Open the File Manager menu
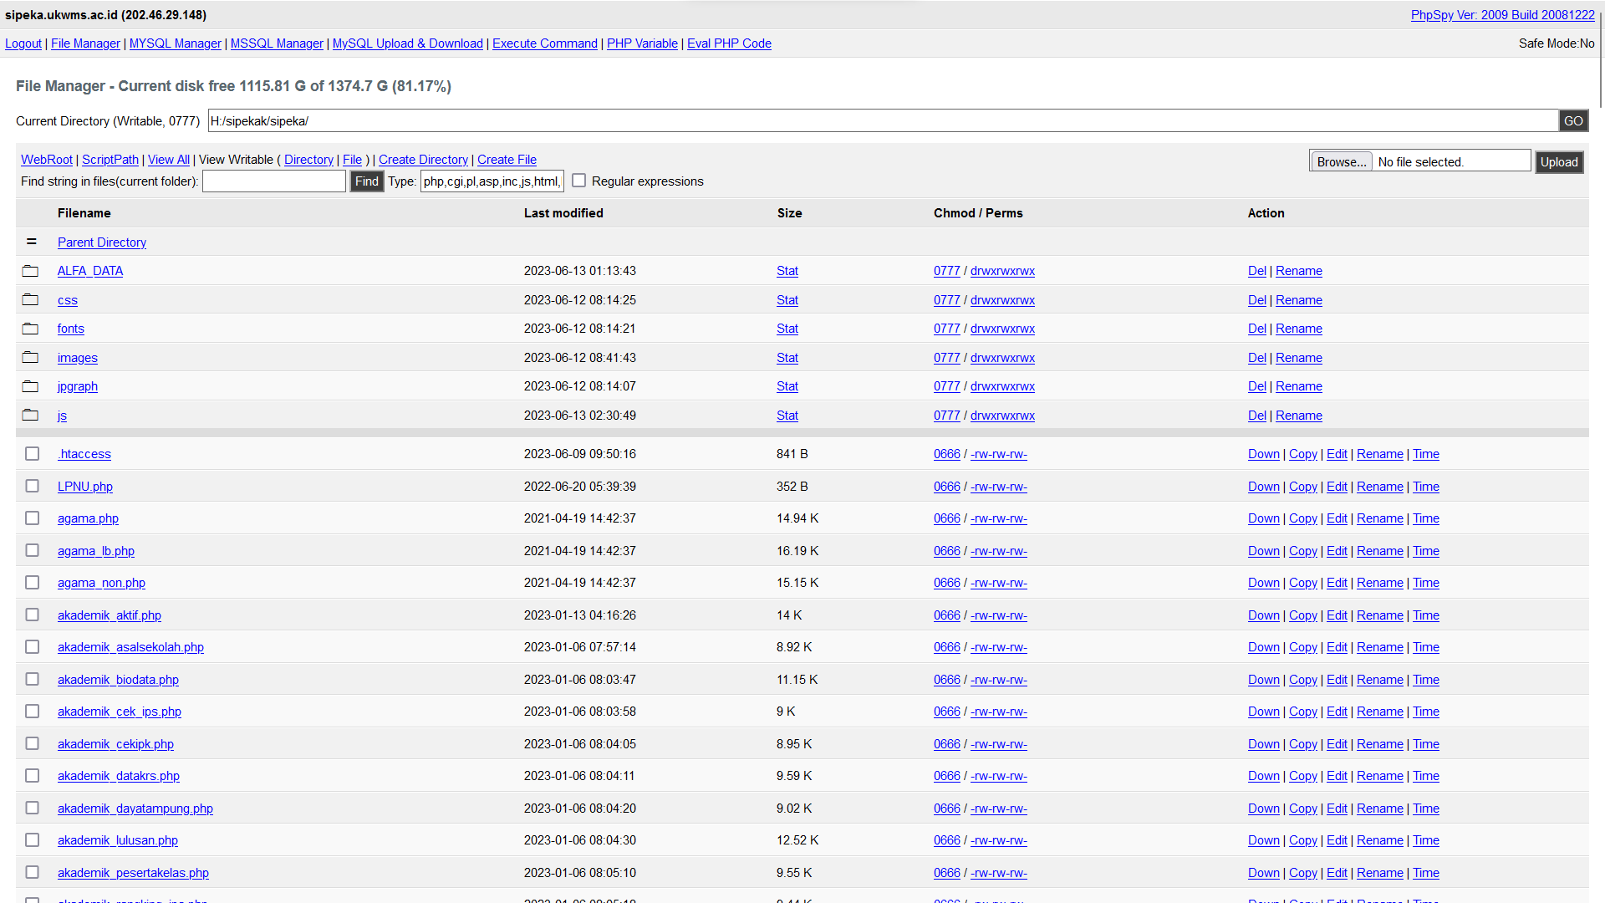 (x=85, y=43)
